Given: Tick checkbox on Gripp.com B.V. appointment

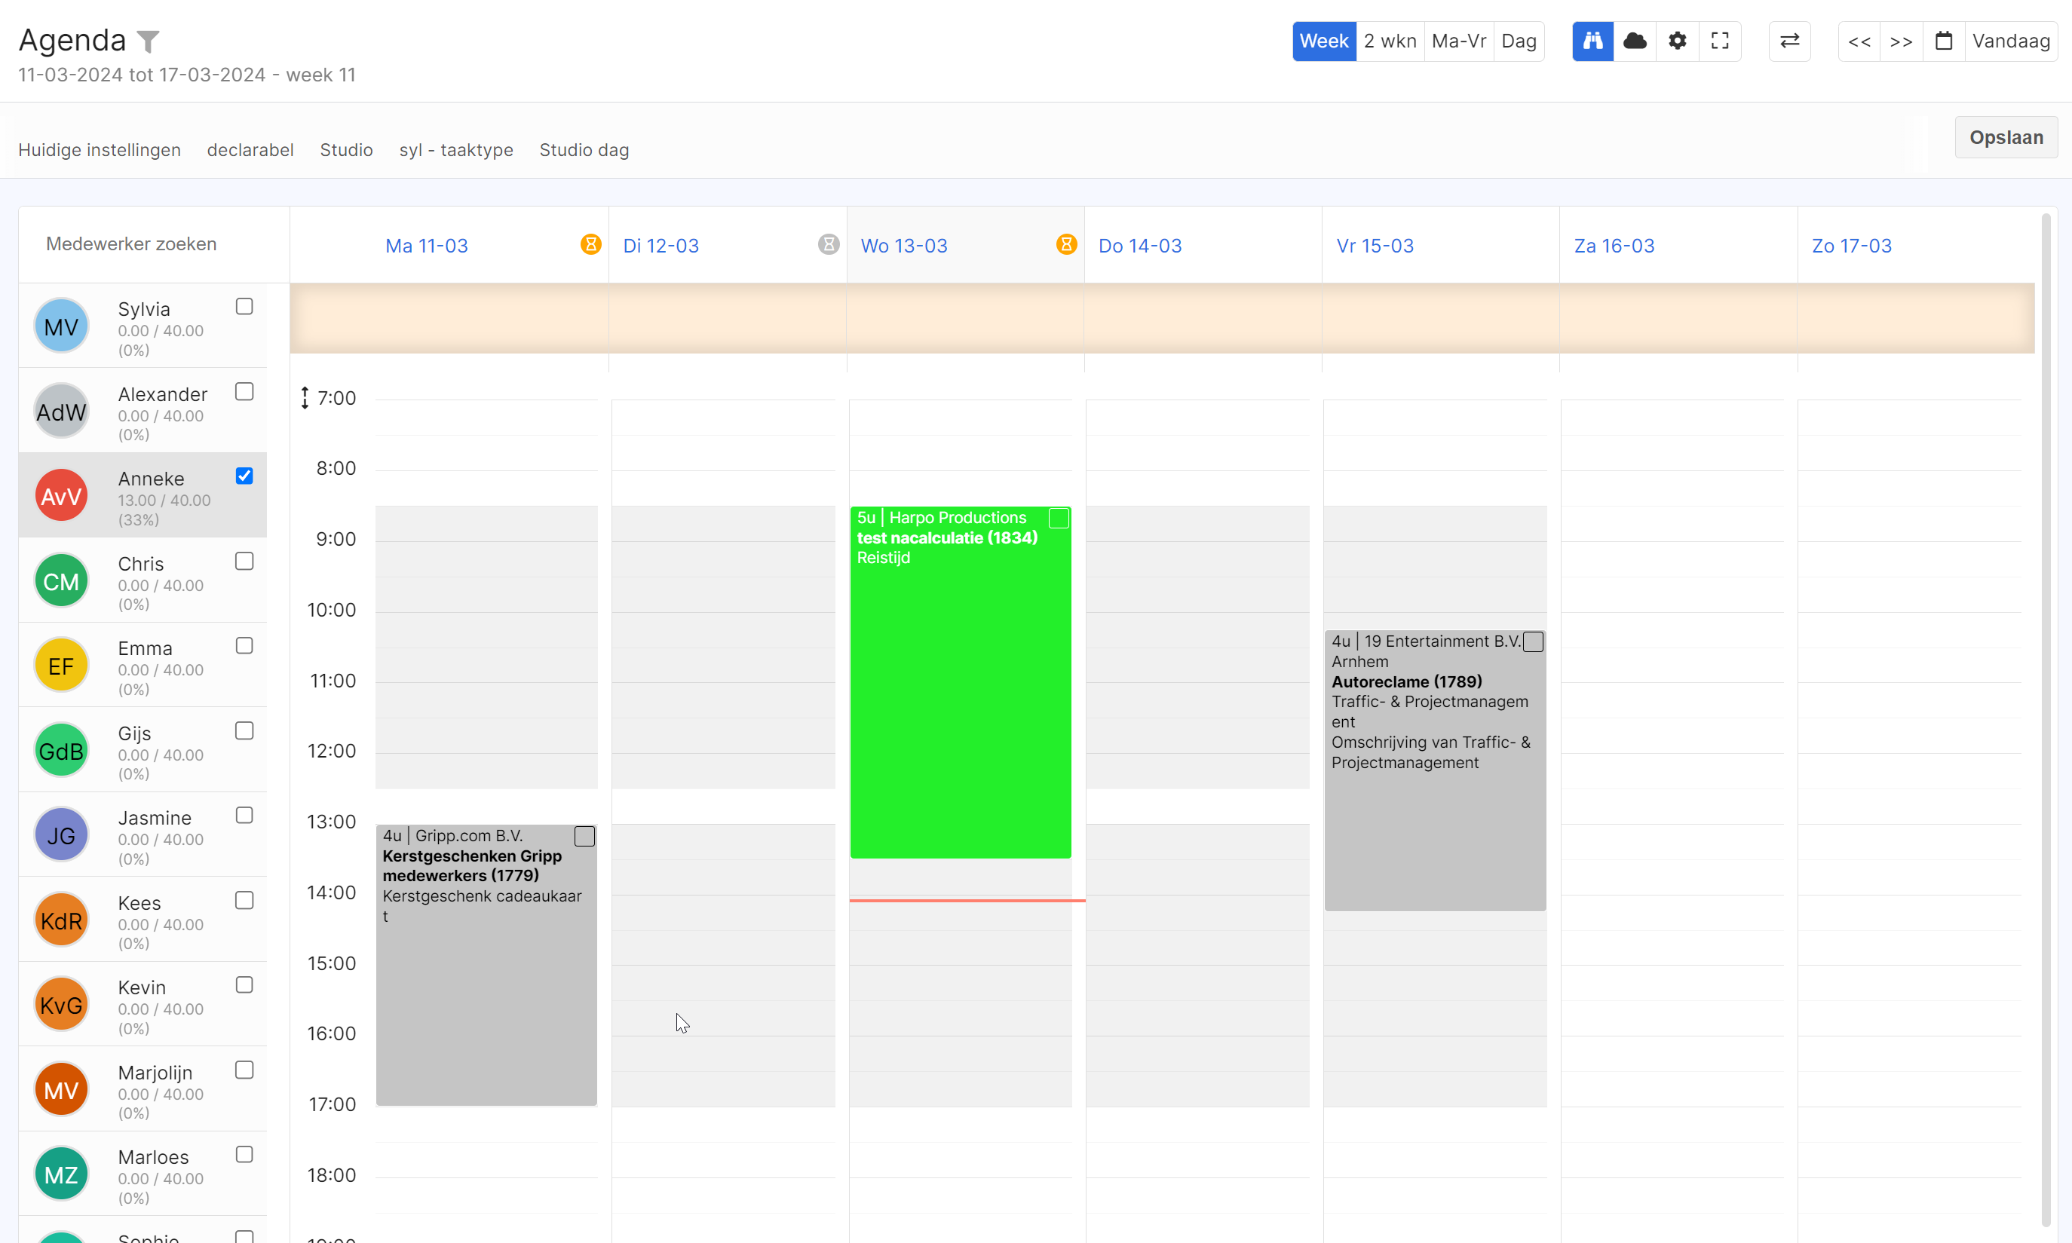Looking at the screenshot, I should 585,836.
